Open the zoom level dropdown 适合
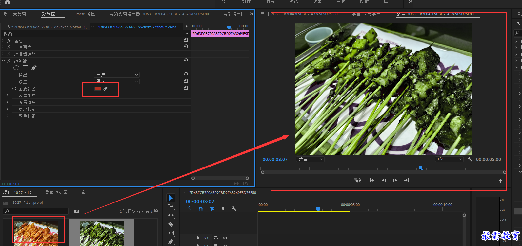 [310, 159]
